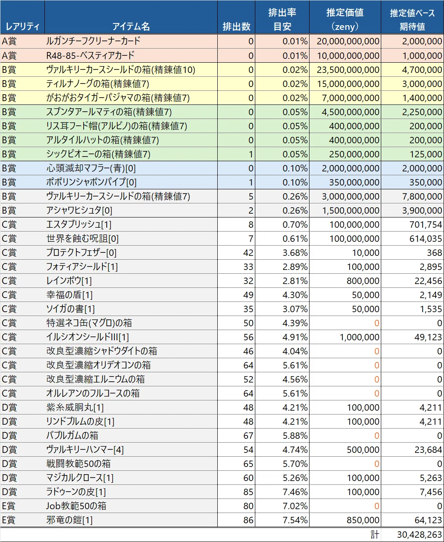The height and width of the screenshot is (542, 444).
Task: Select Job教範50の箱 cell
Action: [x=131, y=506]
